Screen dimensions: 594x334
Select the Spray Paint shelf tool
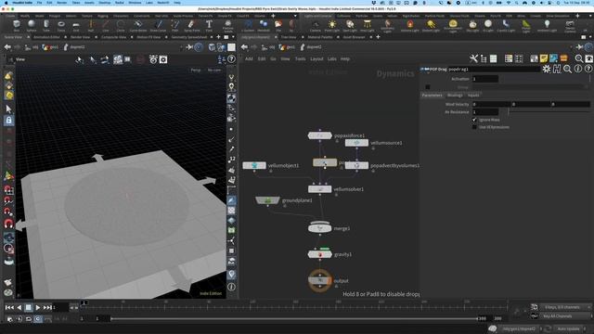pyautogui.click(x=192, y=25)
